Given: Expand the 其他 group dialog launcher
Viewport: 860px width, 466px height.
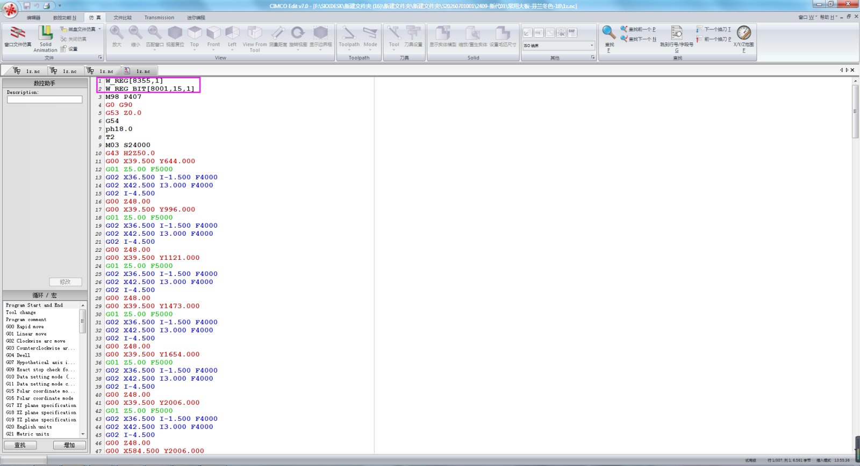Looking at the screenshot, I should [x=593, y=57].
